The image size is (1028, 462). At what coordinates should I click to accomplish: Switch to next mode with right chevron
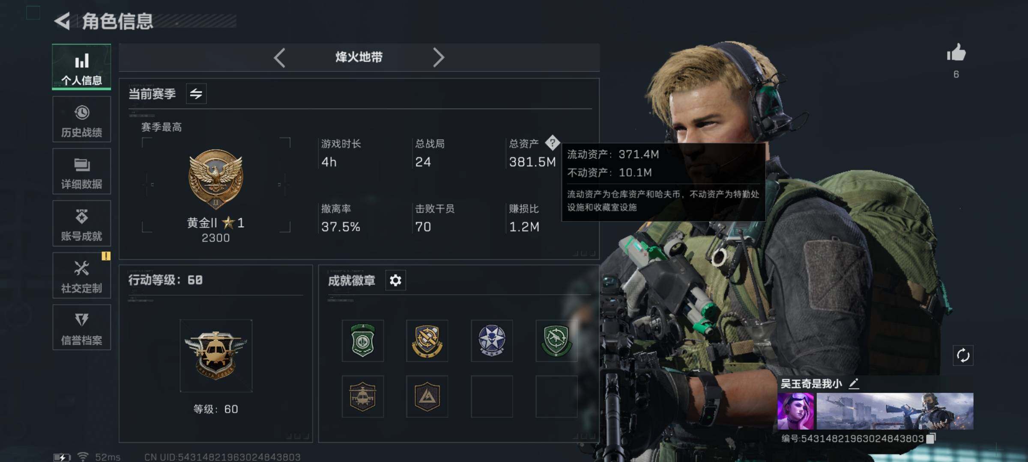438,57
